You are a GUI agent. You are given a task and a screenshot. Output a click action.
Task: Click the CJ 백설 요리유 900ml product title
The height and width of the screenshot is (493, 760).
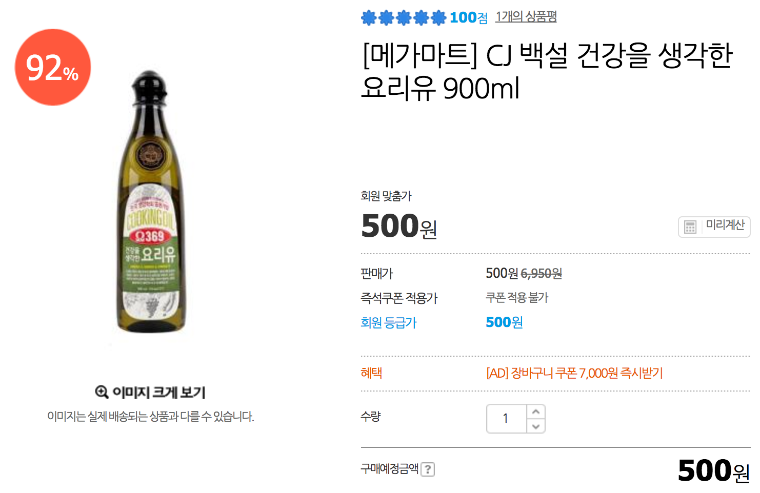point(547,71)
